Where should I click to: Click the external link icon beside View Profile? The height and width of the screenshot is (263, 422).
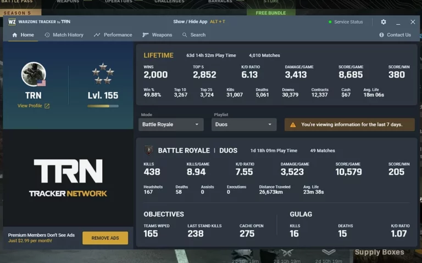tap(47, 106)
